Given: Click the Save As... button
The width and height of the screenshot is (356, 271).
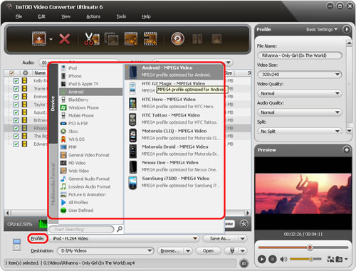Looking at the screenshot, I should (221, 238).
